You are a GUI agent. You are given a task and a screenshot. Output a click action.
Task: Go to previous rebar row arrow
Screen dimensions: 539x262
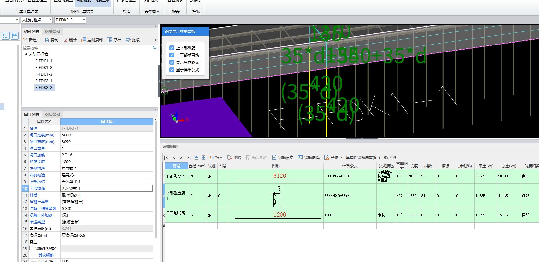click(x=174, y=158)
